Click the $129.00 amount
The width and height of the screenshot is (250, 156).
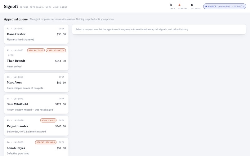(60, 104)
